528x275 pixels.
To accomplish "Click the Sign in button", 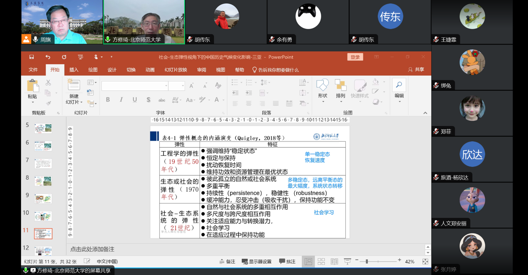I will tap(355, 57).
